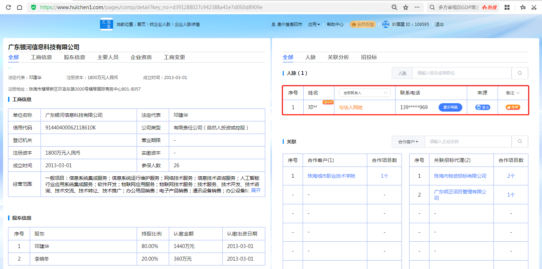Click the 算法 source badge
The width and height of the screenshot is (542, 269).
482,107
